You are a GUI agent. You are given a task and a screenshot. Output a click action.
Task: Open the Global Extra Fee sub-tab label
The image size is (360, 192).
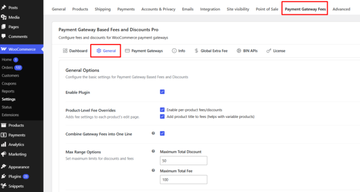pos(214,51)
